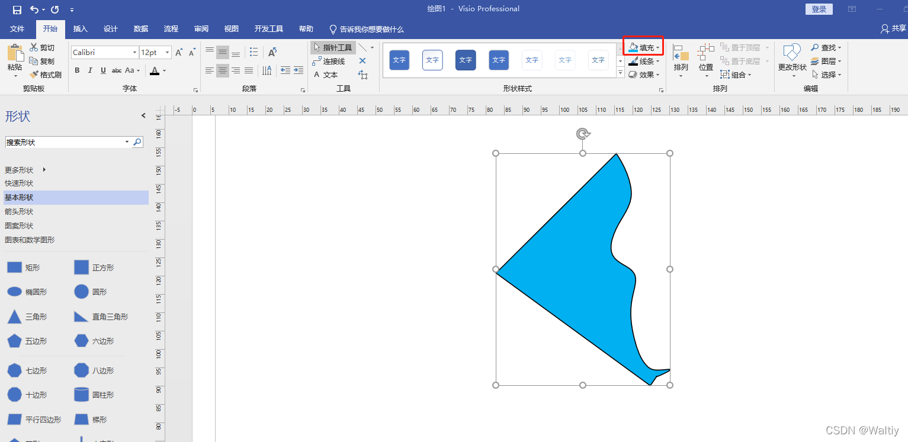Copy selection with the 复制 button
The width and height of the screenshot is (908, 442).
(x=41, y=61)
